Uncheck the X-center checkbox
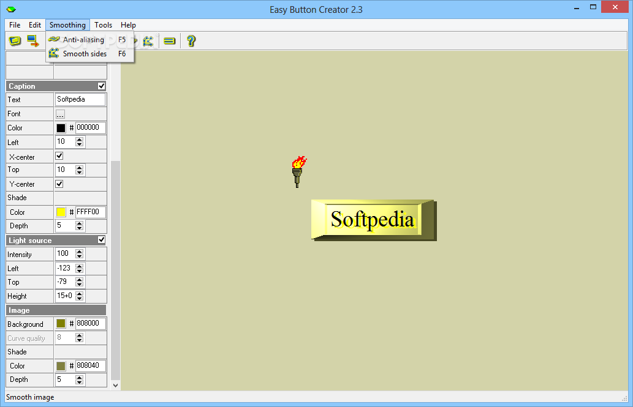Image resolution: width=633 pixels, height=407 pixels. point(59,156)
